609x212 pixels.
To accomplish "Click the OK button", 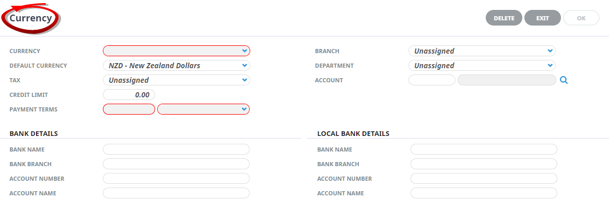I will tap(581, 18).
